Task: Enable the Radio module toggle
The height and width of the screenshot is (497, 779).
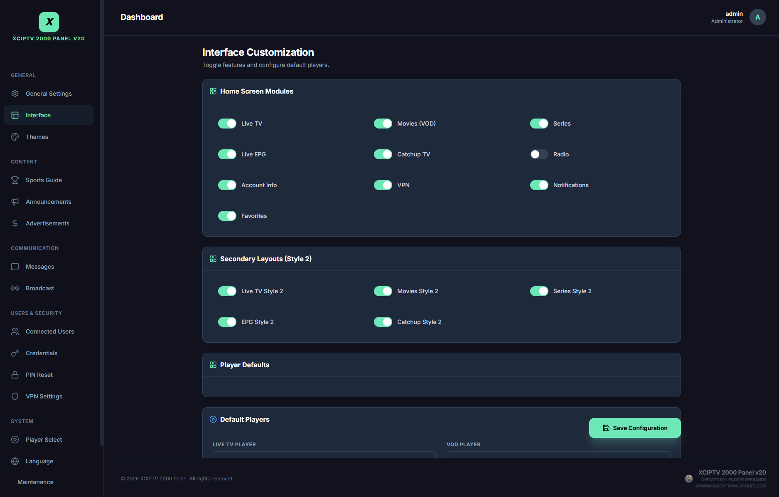Action: click(x=539, y=154)
